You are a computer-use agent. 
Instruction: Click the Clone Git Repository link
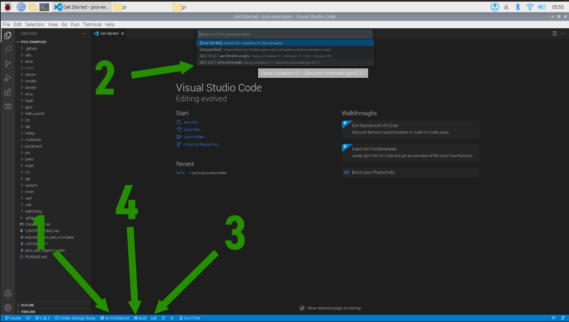point(201,144)
